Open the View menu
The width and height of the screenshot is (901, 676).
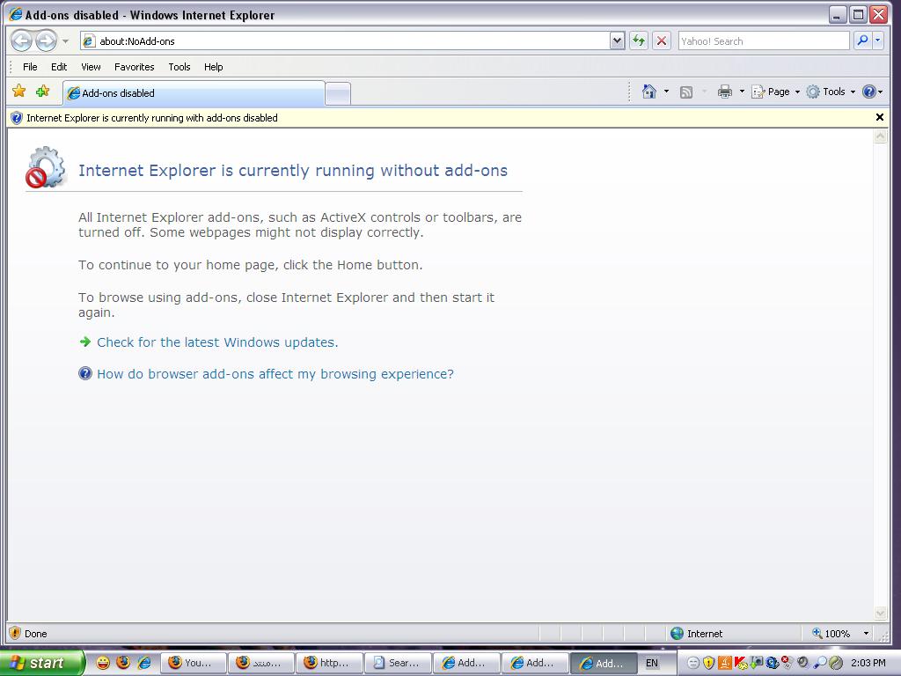[x=91, y=67]
